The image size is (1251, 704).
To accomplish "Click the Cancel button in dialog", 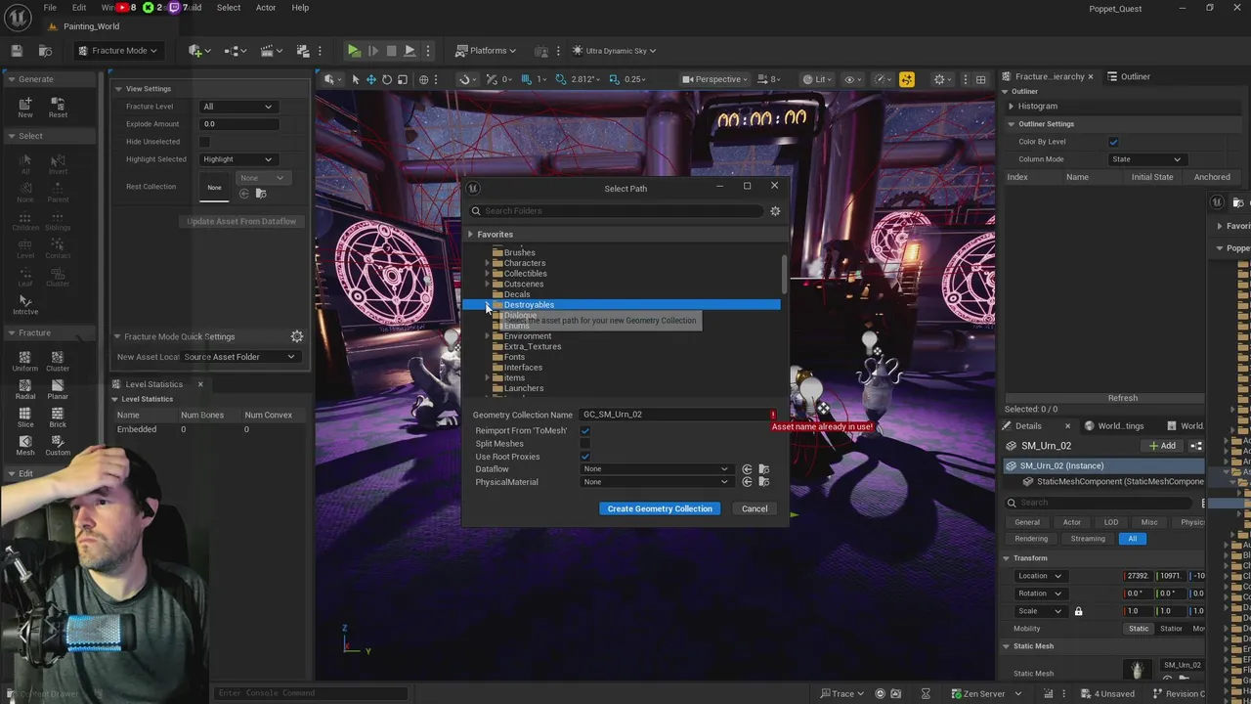I will click(x=755, y=508).
